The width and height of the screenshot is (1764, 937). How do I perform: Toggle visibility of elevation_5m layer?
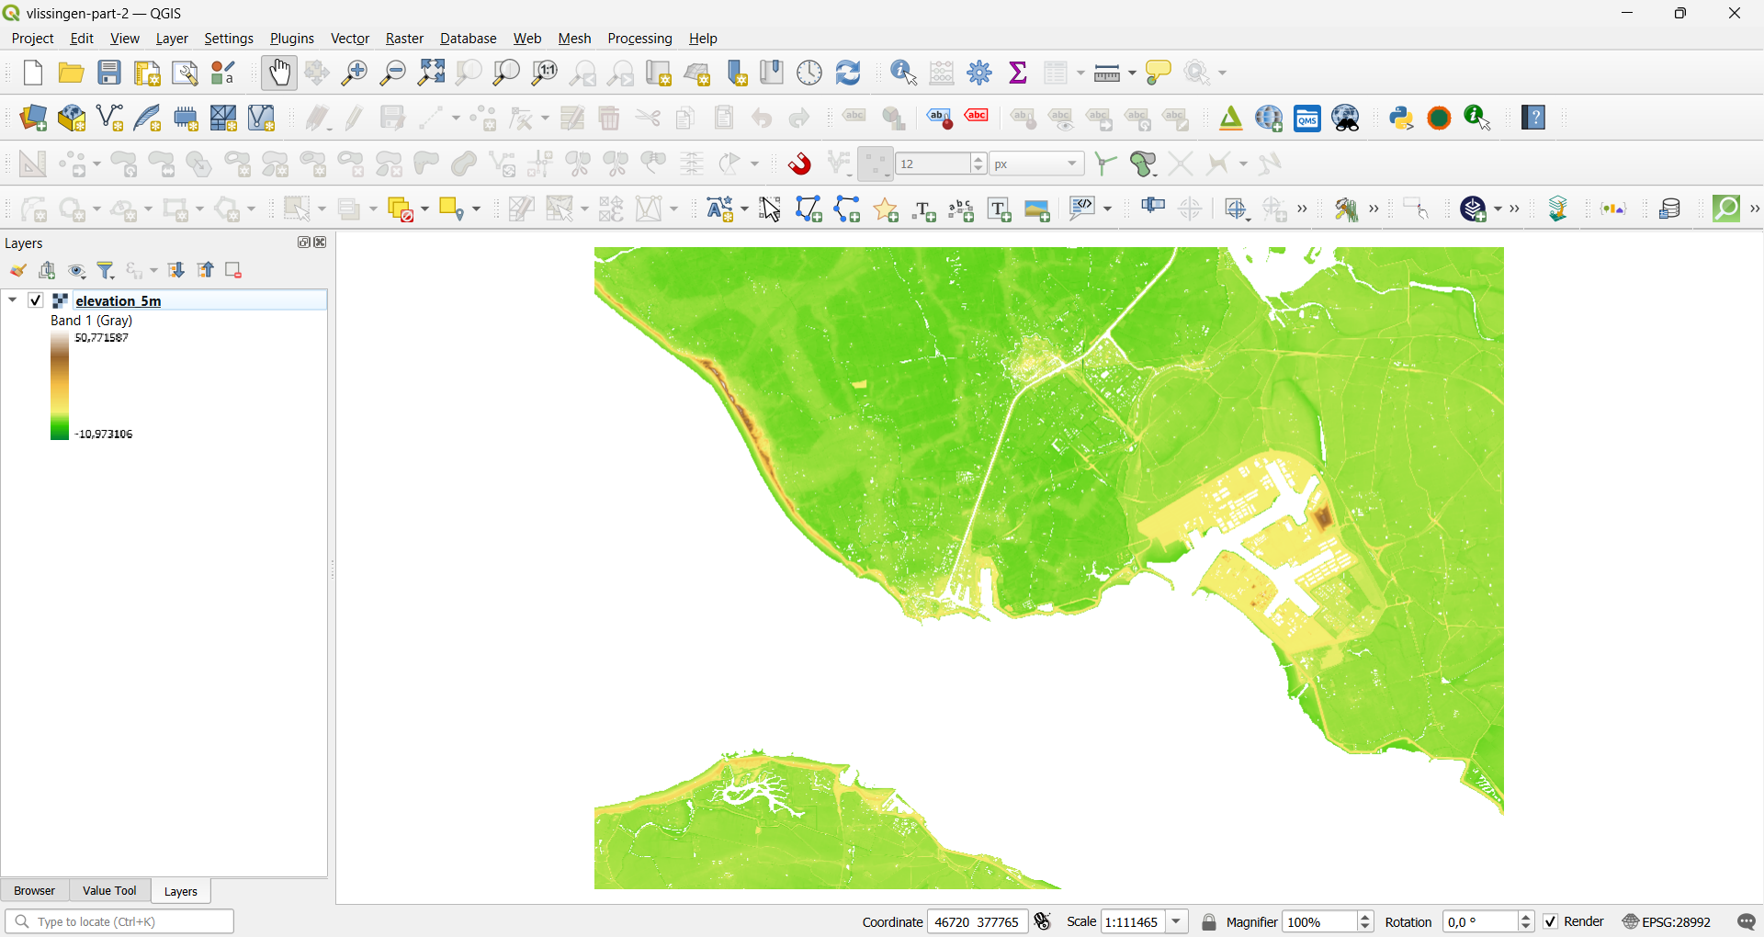36,300
